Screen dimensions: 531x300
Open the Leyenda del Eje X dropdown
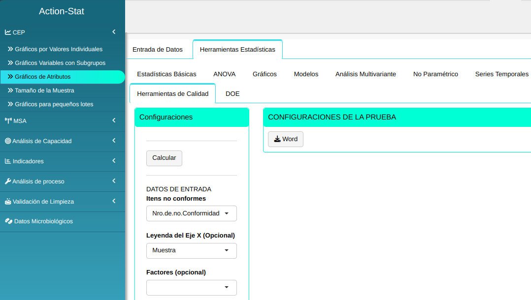pyautogui.click(x=191, y=250)
